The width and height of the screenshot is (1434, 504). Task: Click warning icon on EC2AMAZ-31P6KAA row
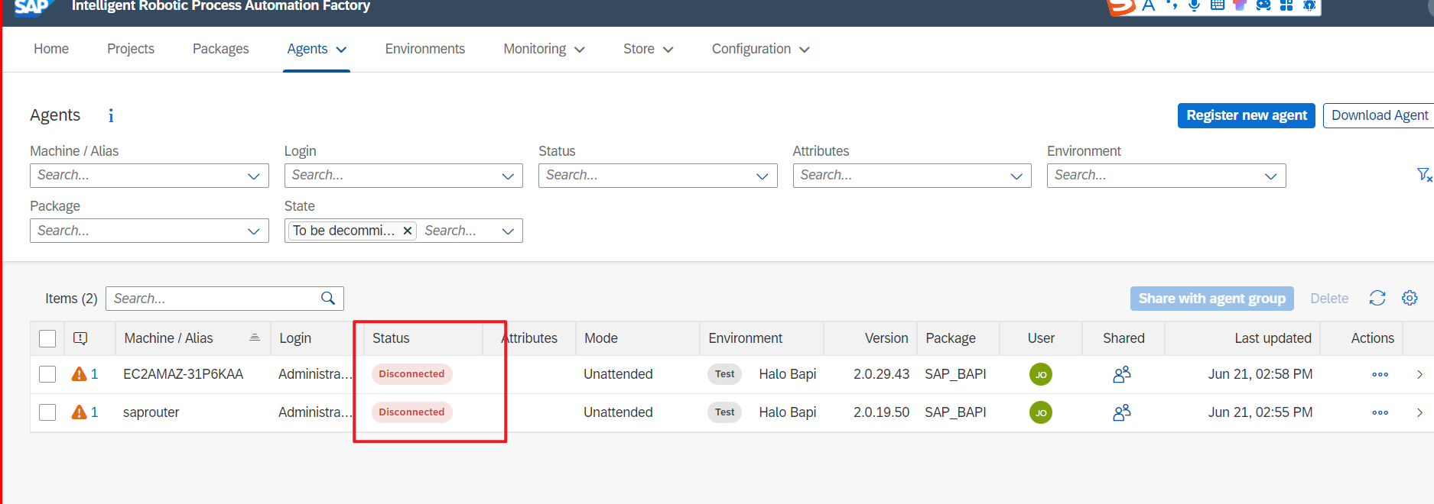79,374
